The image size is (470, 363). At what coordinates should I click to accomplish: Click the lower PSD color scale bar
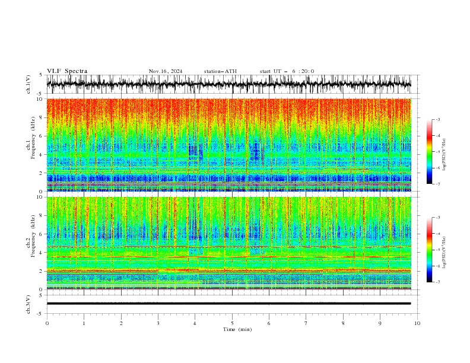pyautogui.click(x=430, y=250)
